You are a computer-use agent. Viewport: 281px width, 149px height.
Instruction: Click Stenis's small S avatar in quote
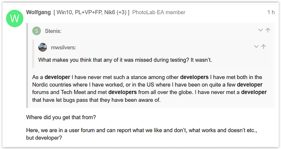tap(37, 31)
